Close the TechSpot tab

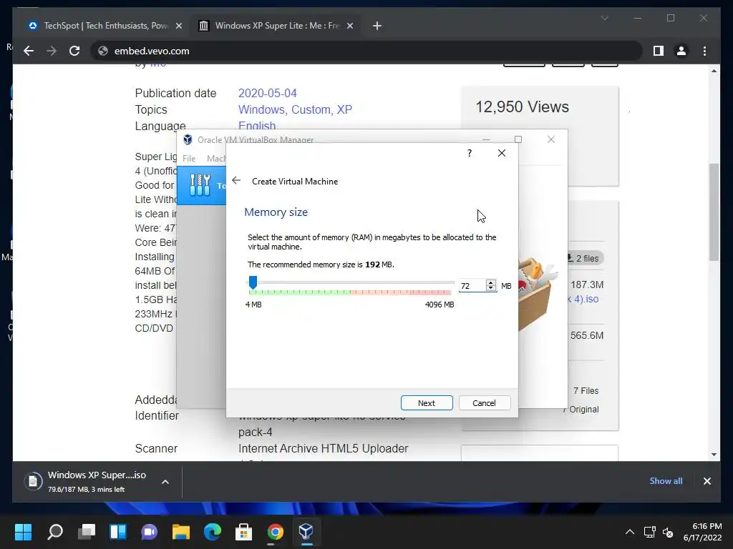tap(178, 26)
